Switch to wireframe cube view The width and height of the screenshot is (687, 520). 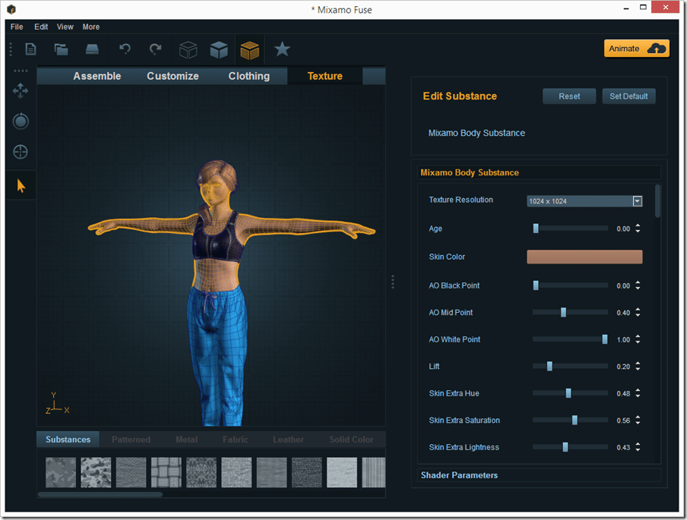(188, 50)
